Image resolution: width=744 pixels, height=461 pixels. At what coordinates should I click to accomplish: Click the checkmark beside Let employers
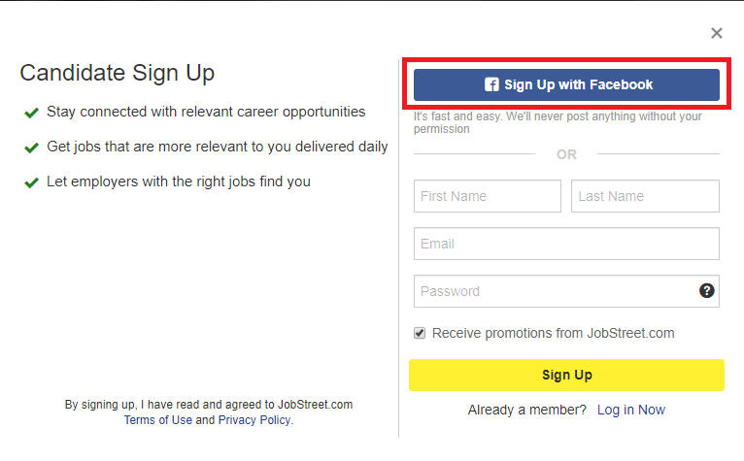point(31,182)
